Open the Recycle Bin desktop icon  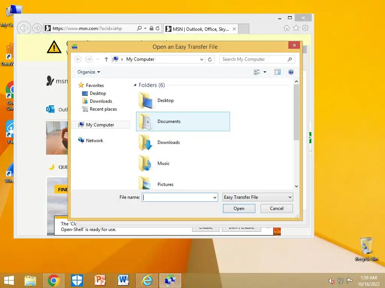coord(366,249)
